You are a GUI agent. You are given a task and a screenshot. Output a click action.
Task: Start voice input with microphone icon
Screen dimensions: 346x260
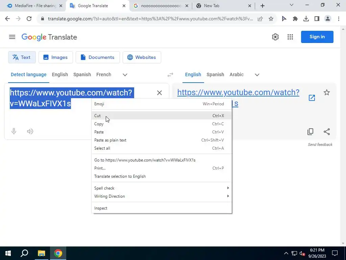14,131
